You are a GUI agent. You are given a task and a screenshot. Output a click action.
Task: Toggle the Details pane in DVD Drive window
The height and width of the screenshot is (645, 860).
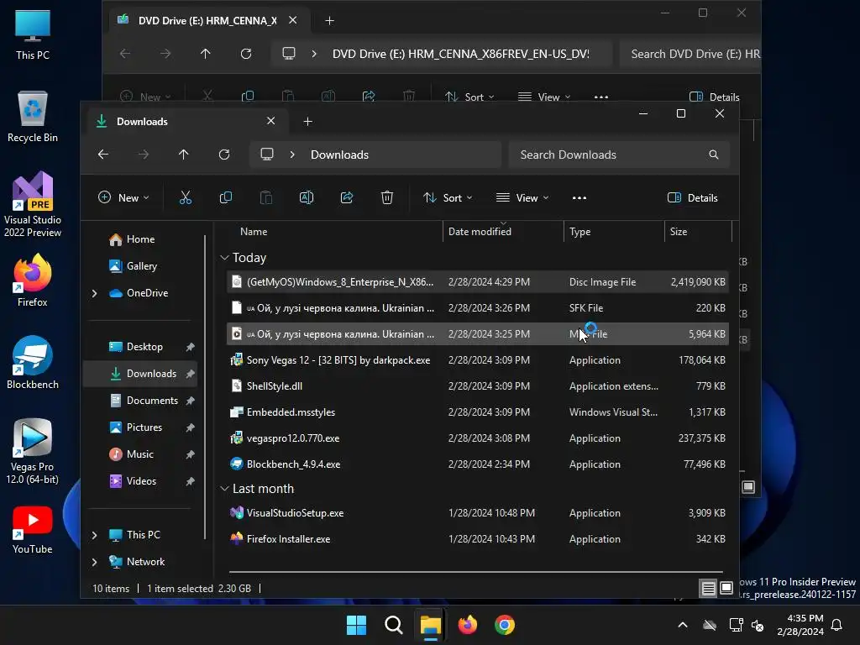click(714, 97)
